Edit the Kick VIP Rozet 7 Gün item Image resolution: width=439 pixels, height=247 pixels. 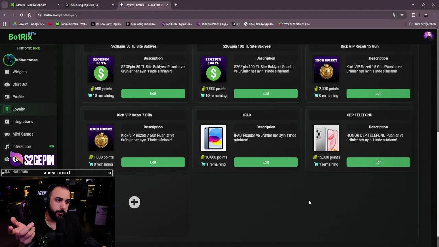(153, 162)
